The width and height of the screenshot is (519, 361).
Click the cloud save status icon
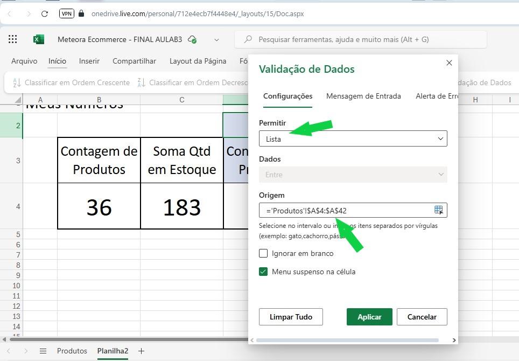tap(192, 39)
